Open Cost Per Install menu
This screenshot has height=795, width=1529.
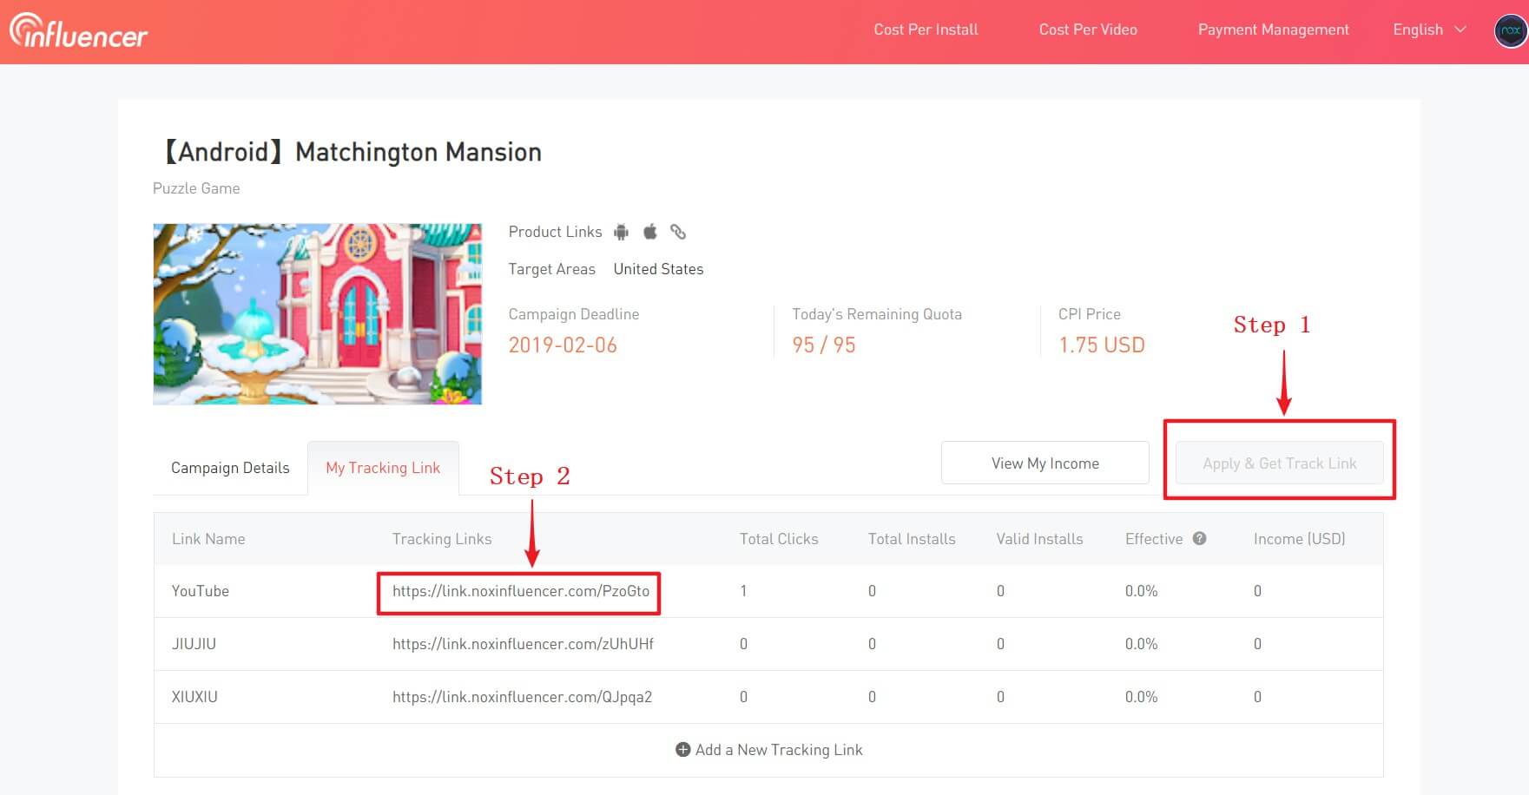[x=926, y=30]
